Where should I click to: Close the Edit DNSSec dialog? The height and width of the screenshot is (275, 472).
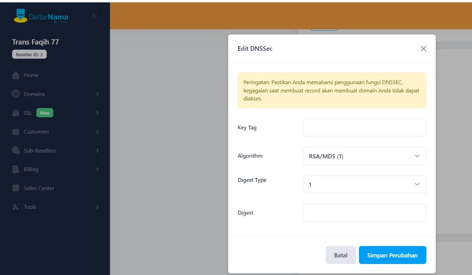click(x=423, y=49)
